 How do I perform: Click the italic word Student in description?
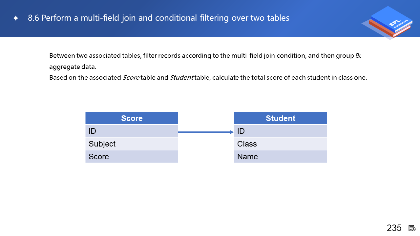pos(181,78)
